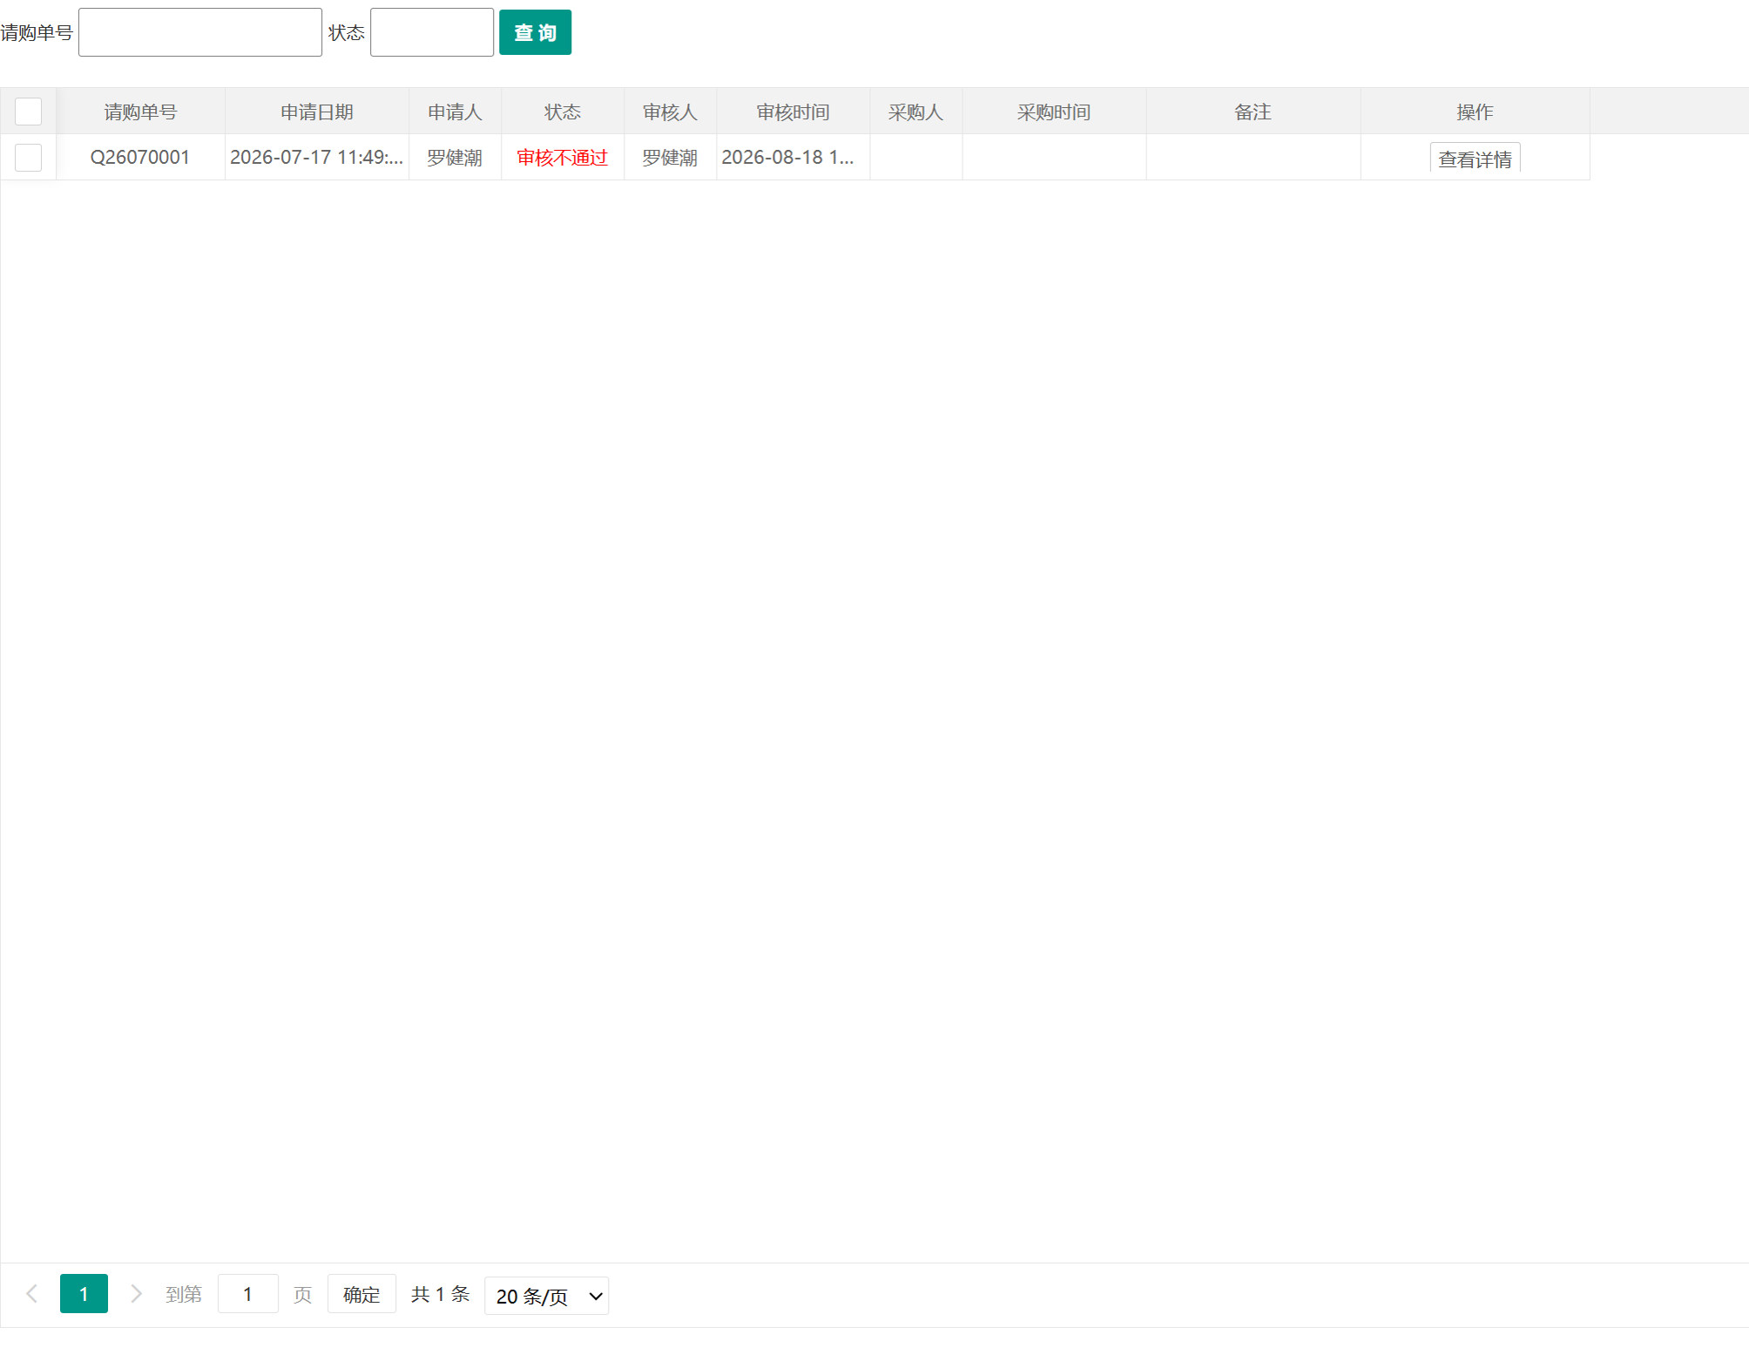Screen dimensions: 1749x1348
Task: Click the 请购单号 column header
Action: coord(140,112)
